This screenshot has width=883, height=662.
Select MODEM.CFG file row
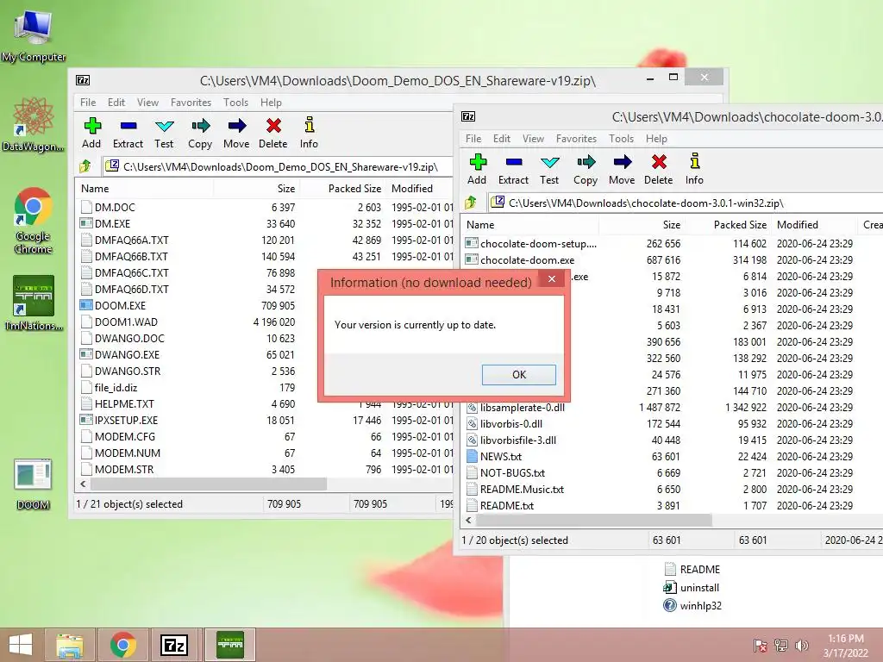pos(265,436)
